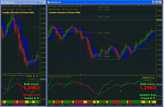This screenshot has width=164, height=107.
Task: Click the 'Analyze Buy' label in M5 window
Action: (147, 95)
